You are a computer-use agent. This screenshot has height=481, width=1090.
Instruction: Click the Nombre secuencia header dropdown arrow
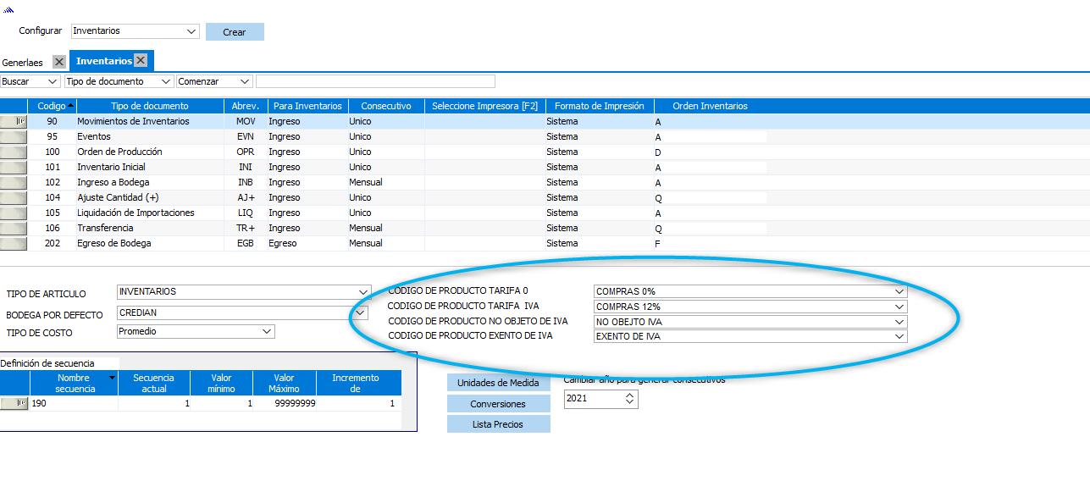coord(112,378)
